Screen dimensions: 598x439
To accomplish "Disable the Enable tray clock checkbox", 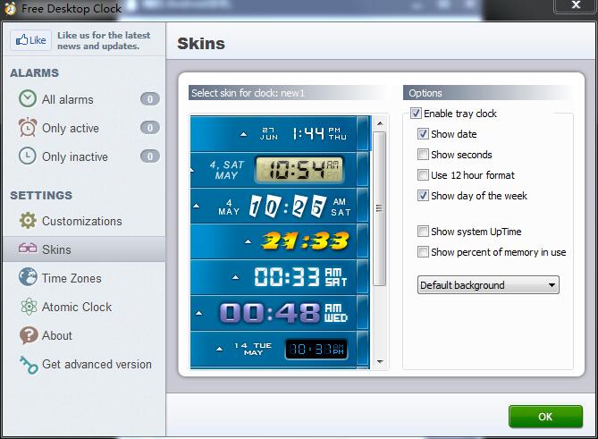I will (416, 114).
